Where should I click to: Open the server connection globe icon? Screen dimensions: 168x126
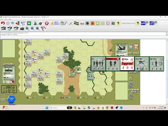pos(13,23)
